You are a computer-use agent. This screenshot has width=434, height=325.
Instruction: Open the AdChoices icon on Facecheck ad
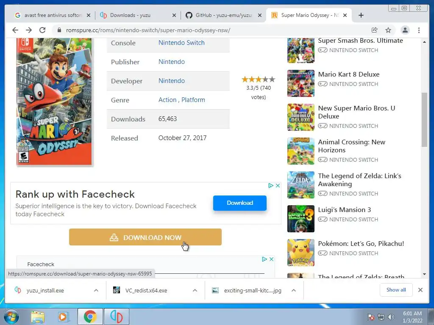click(x=271, y=185)
